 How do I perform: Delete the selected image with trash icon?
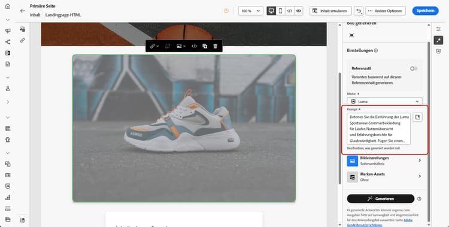(216, 46)
